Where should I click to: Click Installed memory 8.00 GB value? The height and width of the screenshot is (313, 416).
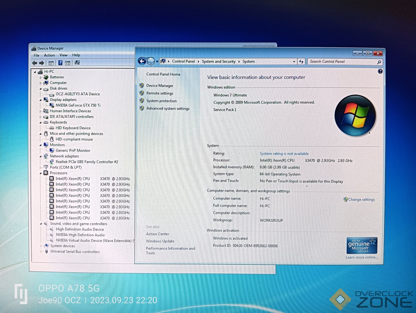(280, 167)
